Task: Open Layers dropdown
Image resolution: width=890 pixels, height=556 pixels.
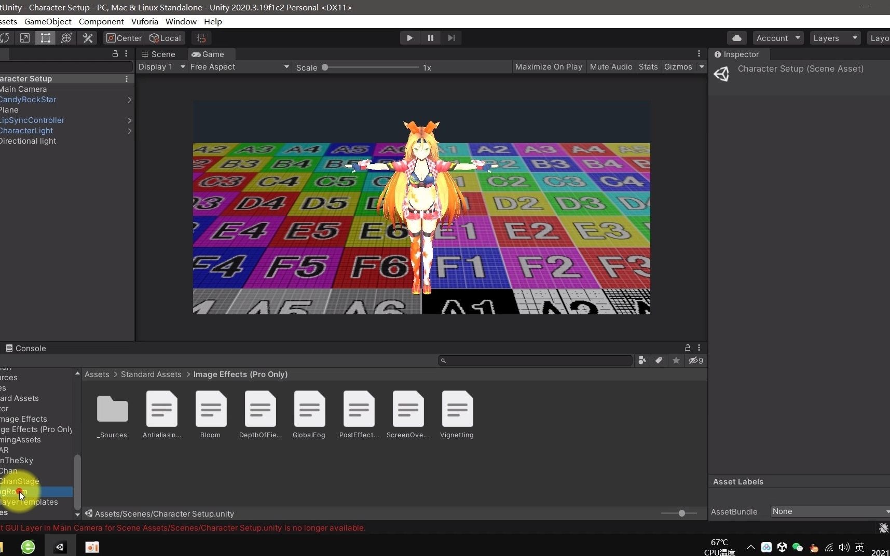Action: click(x=835, y=38)
